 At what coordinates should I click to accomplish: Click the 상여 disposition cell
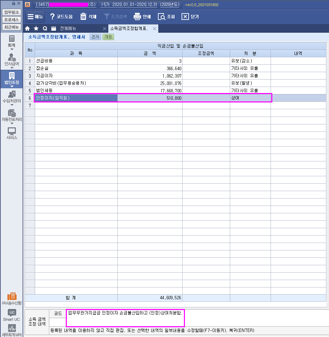point(250,98)
